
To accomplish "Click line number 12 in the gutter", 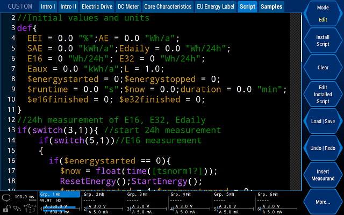I will (11, 120).
